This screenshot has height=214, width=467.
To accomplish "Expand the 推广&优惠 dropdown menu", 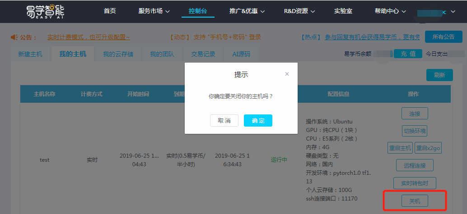I will click(247, 11).
